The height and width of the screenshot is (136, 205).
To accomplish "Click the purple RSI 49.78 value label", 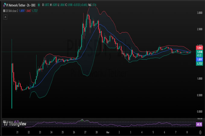I will tap(199, 124).
